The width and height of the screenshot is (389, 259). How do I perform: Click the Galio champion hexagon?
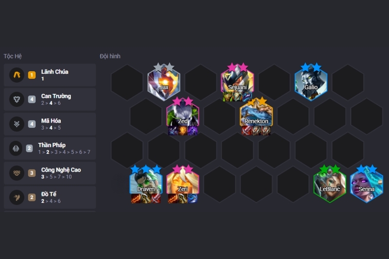311,83
